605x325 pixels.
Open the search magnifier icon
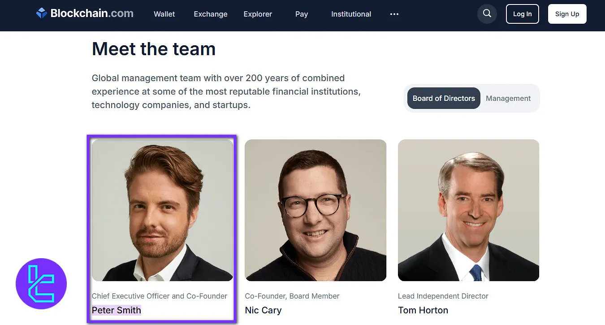click(x=487, y=14)
